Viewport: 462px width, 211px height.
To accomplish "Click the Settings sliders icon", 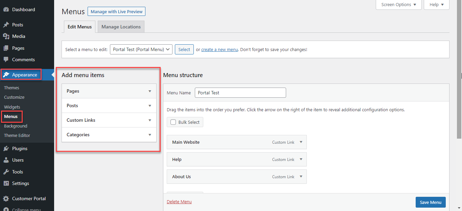I will [6, 183].
